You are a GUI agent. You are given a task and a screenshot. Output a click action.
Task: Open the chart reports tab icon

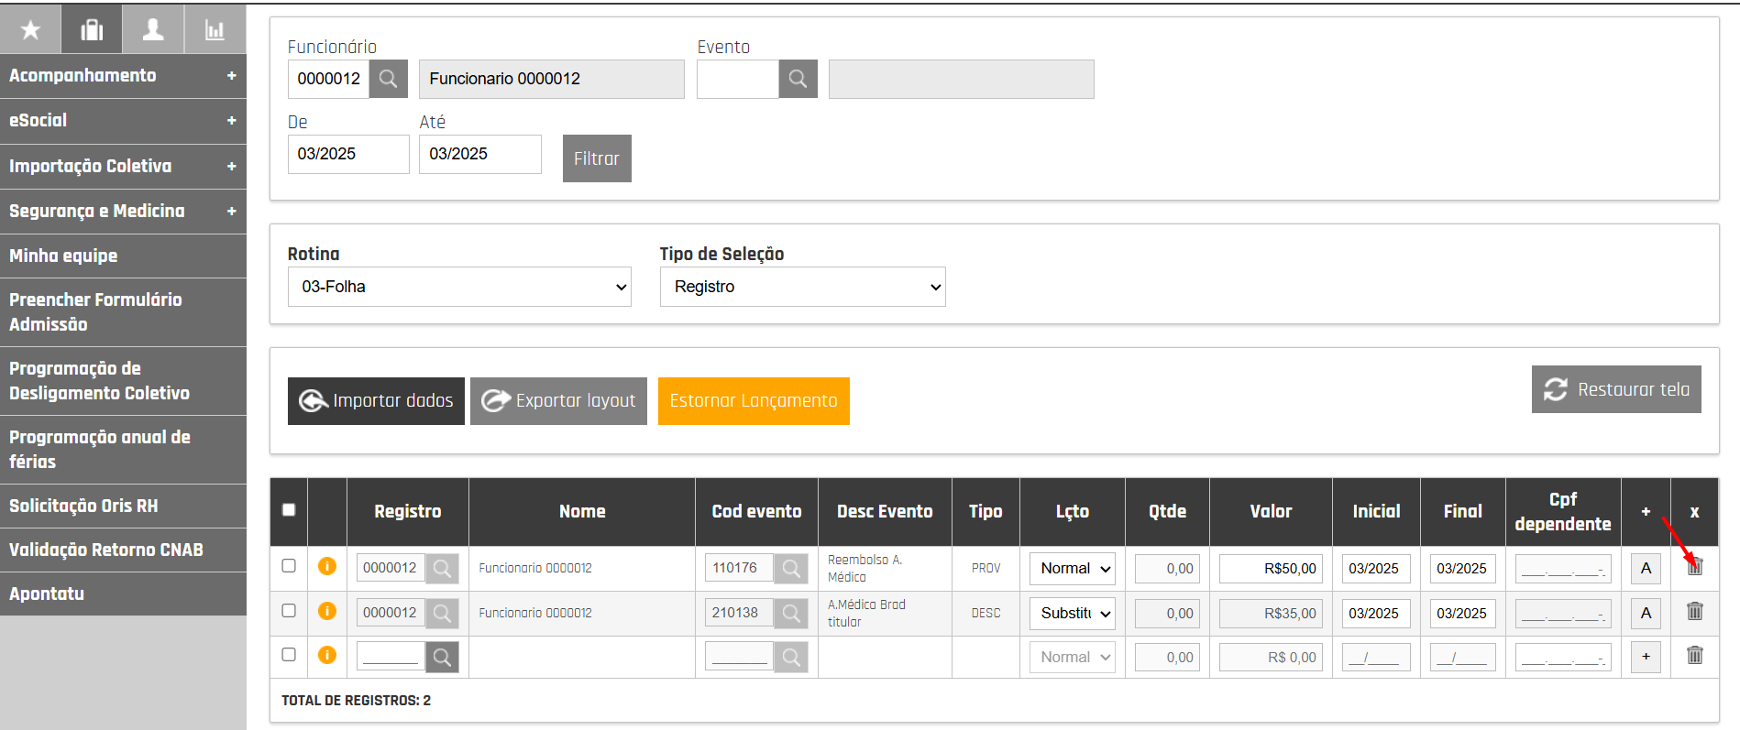pos(215,30)
